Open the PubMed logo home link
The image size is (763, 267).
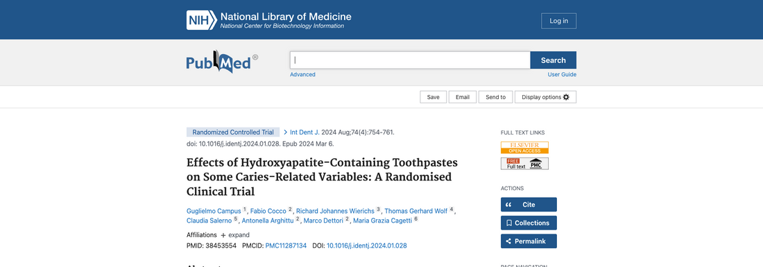coord(222,62)
